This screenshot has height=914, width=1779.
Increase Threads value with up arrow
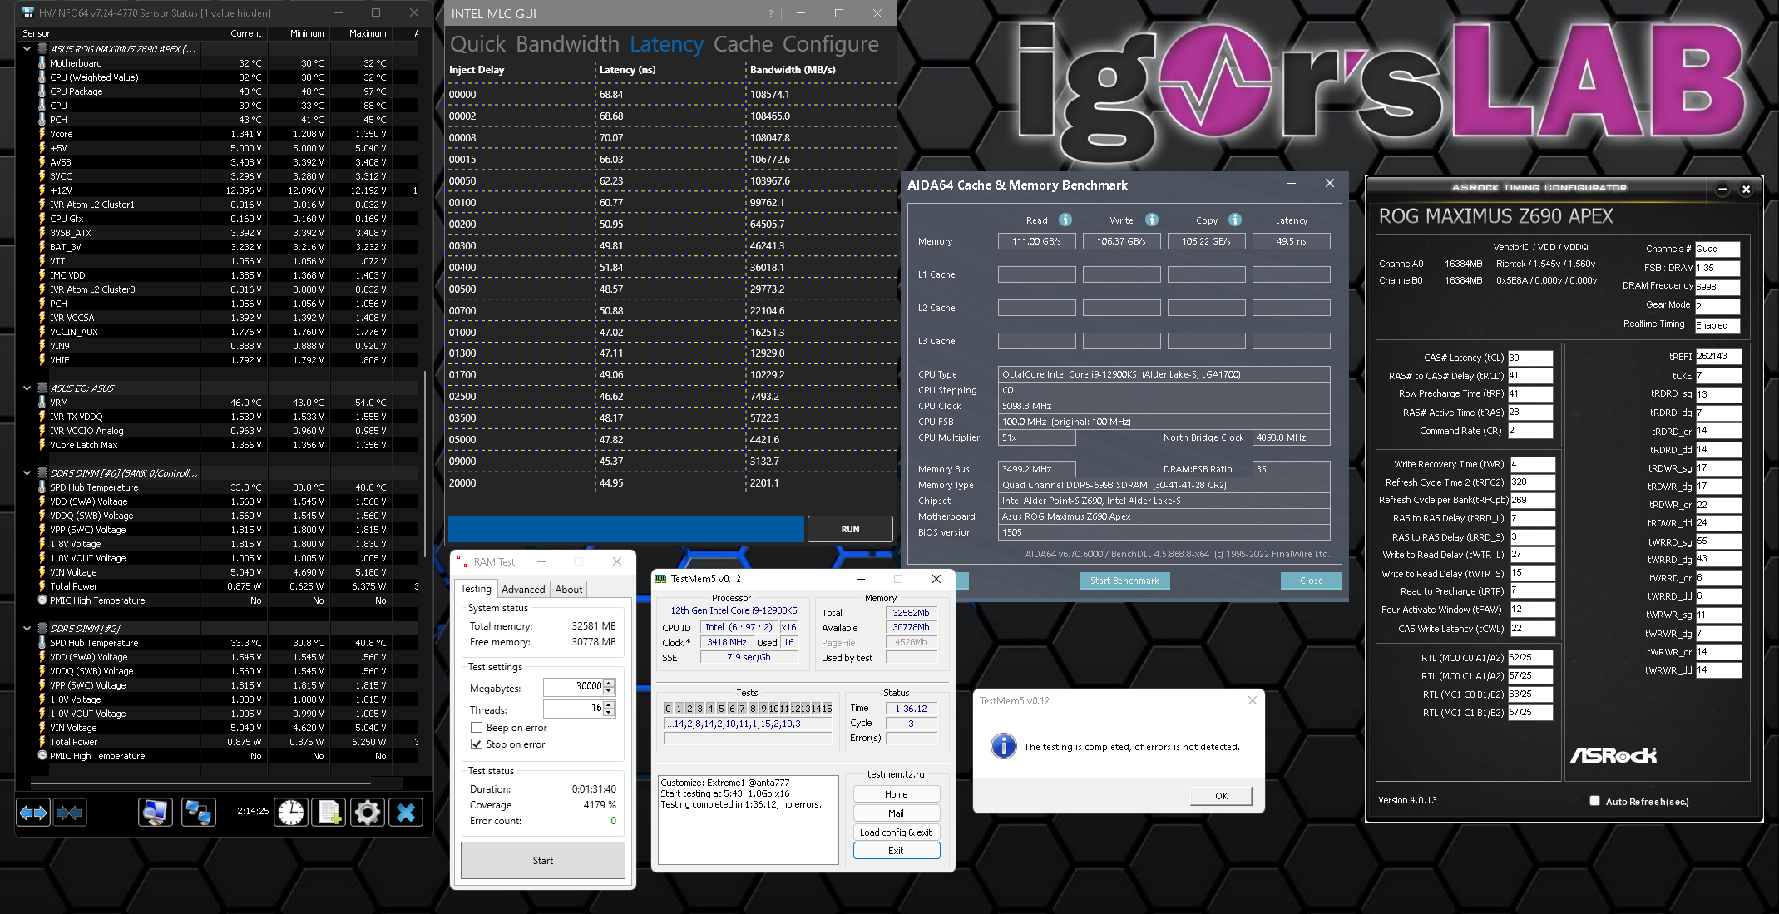click(610, 704)
